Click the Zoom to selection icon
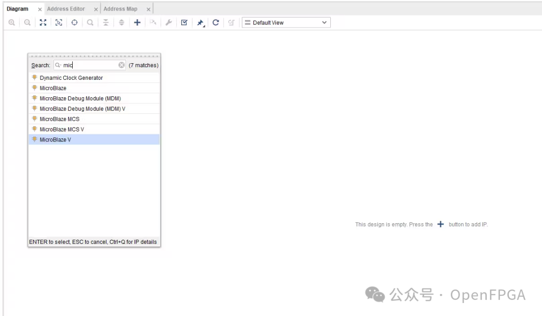The image size is (542, 316). (x=59, y=23)
